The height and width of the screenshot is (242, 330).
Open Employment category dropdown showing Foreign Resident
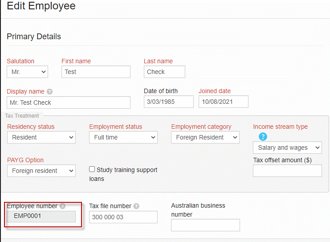coord(205,137)
